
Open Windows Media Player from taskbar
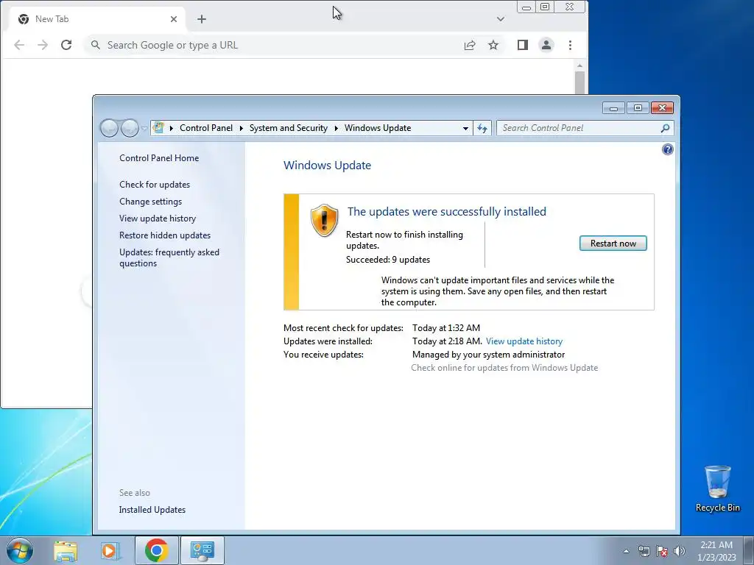tap(110, 550)
